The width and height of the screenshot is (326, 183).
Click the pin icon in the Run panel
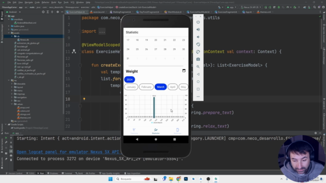coord(6,159)
